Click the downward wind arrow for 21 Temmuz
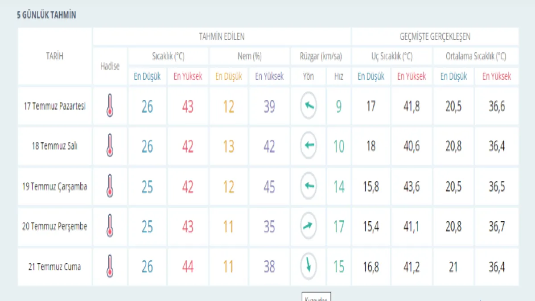Screen dimensions: 535x301 pyautogui.click(x=309, y=266)
